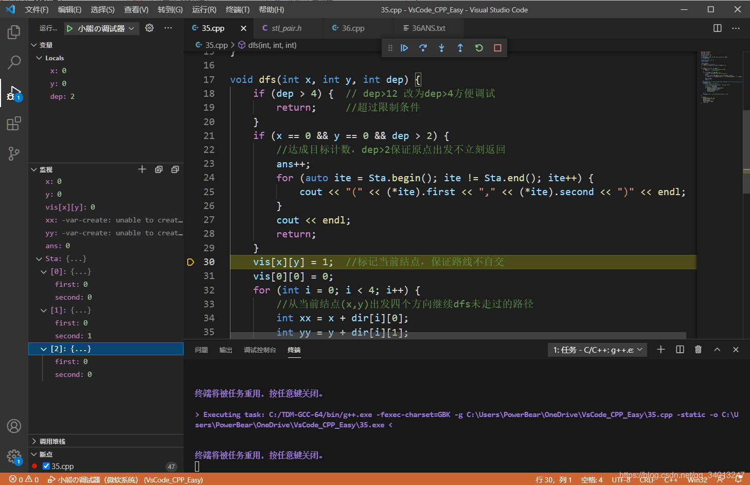Image resolution: width=750 pixels, height=485 pixels.
Task: Open the Extensions view
Action: tap(14, 124)
